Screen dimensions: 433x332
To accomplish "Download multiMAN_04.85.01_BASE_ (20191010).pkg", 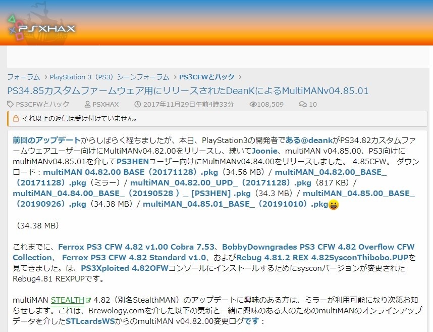I will (235, 204).
